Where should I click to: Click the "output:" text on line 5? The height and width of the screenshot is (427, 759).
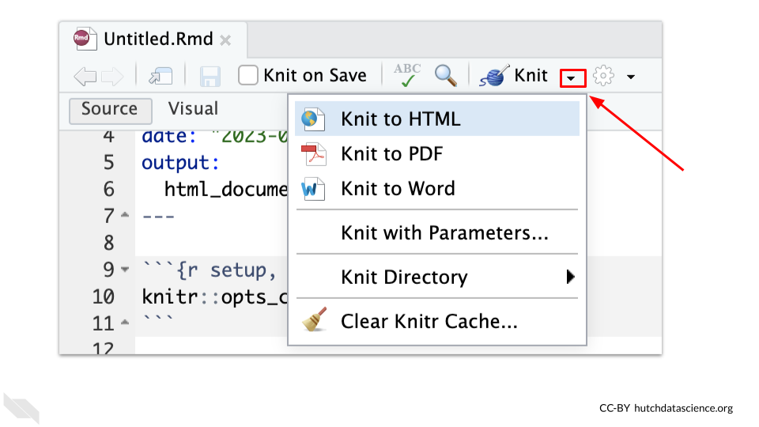point(180,163)
